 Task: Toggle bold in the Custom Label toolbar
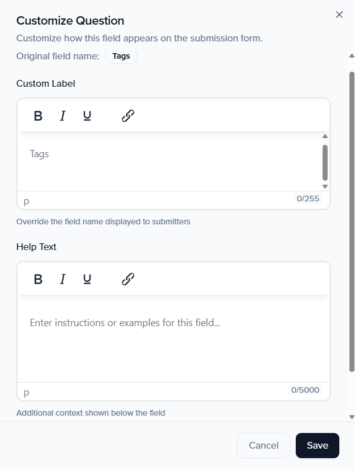(x=38, y=116)
